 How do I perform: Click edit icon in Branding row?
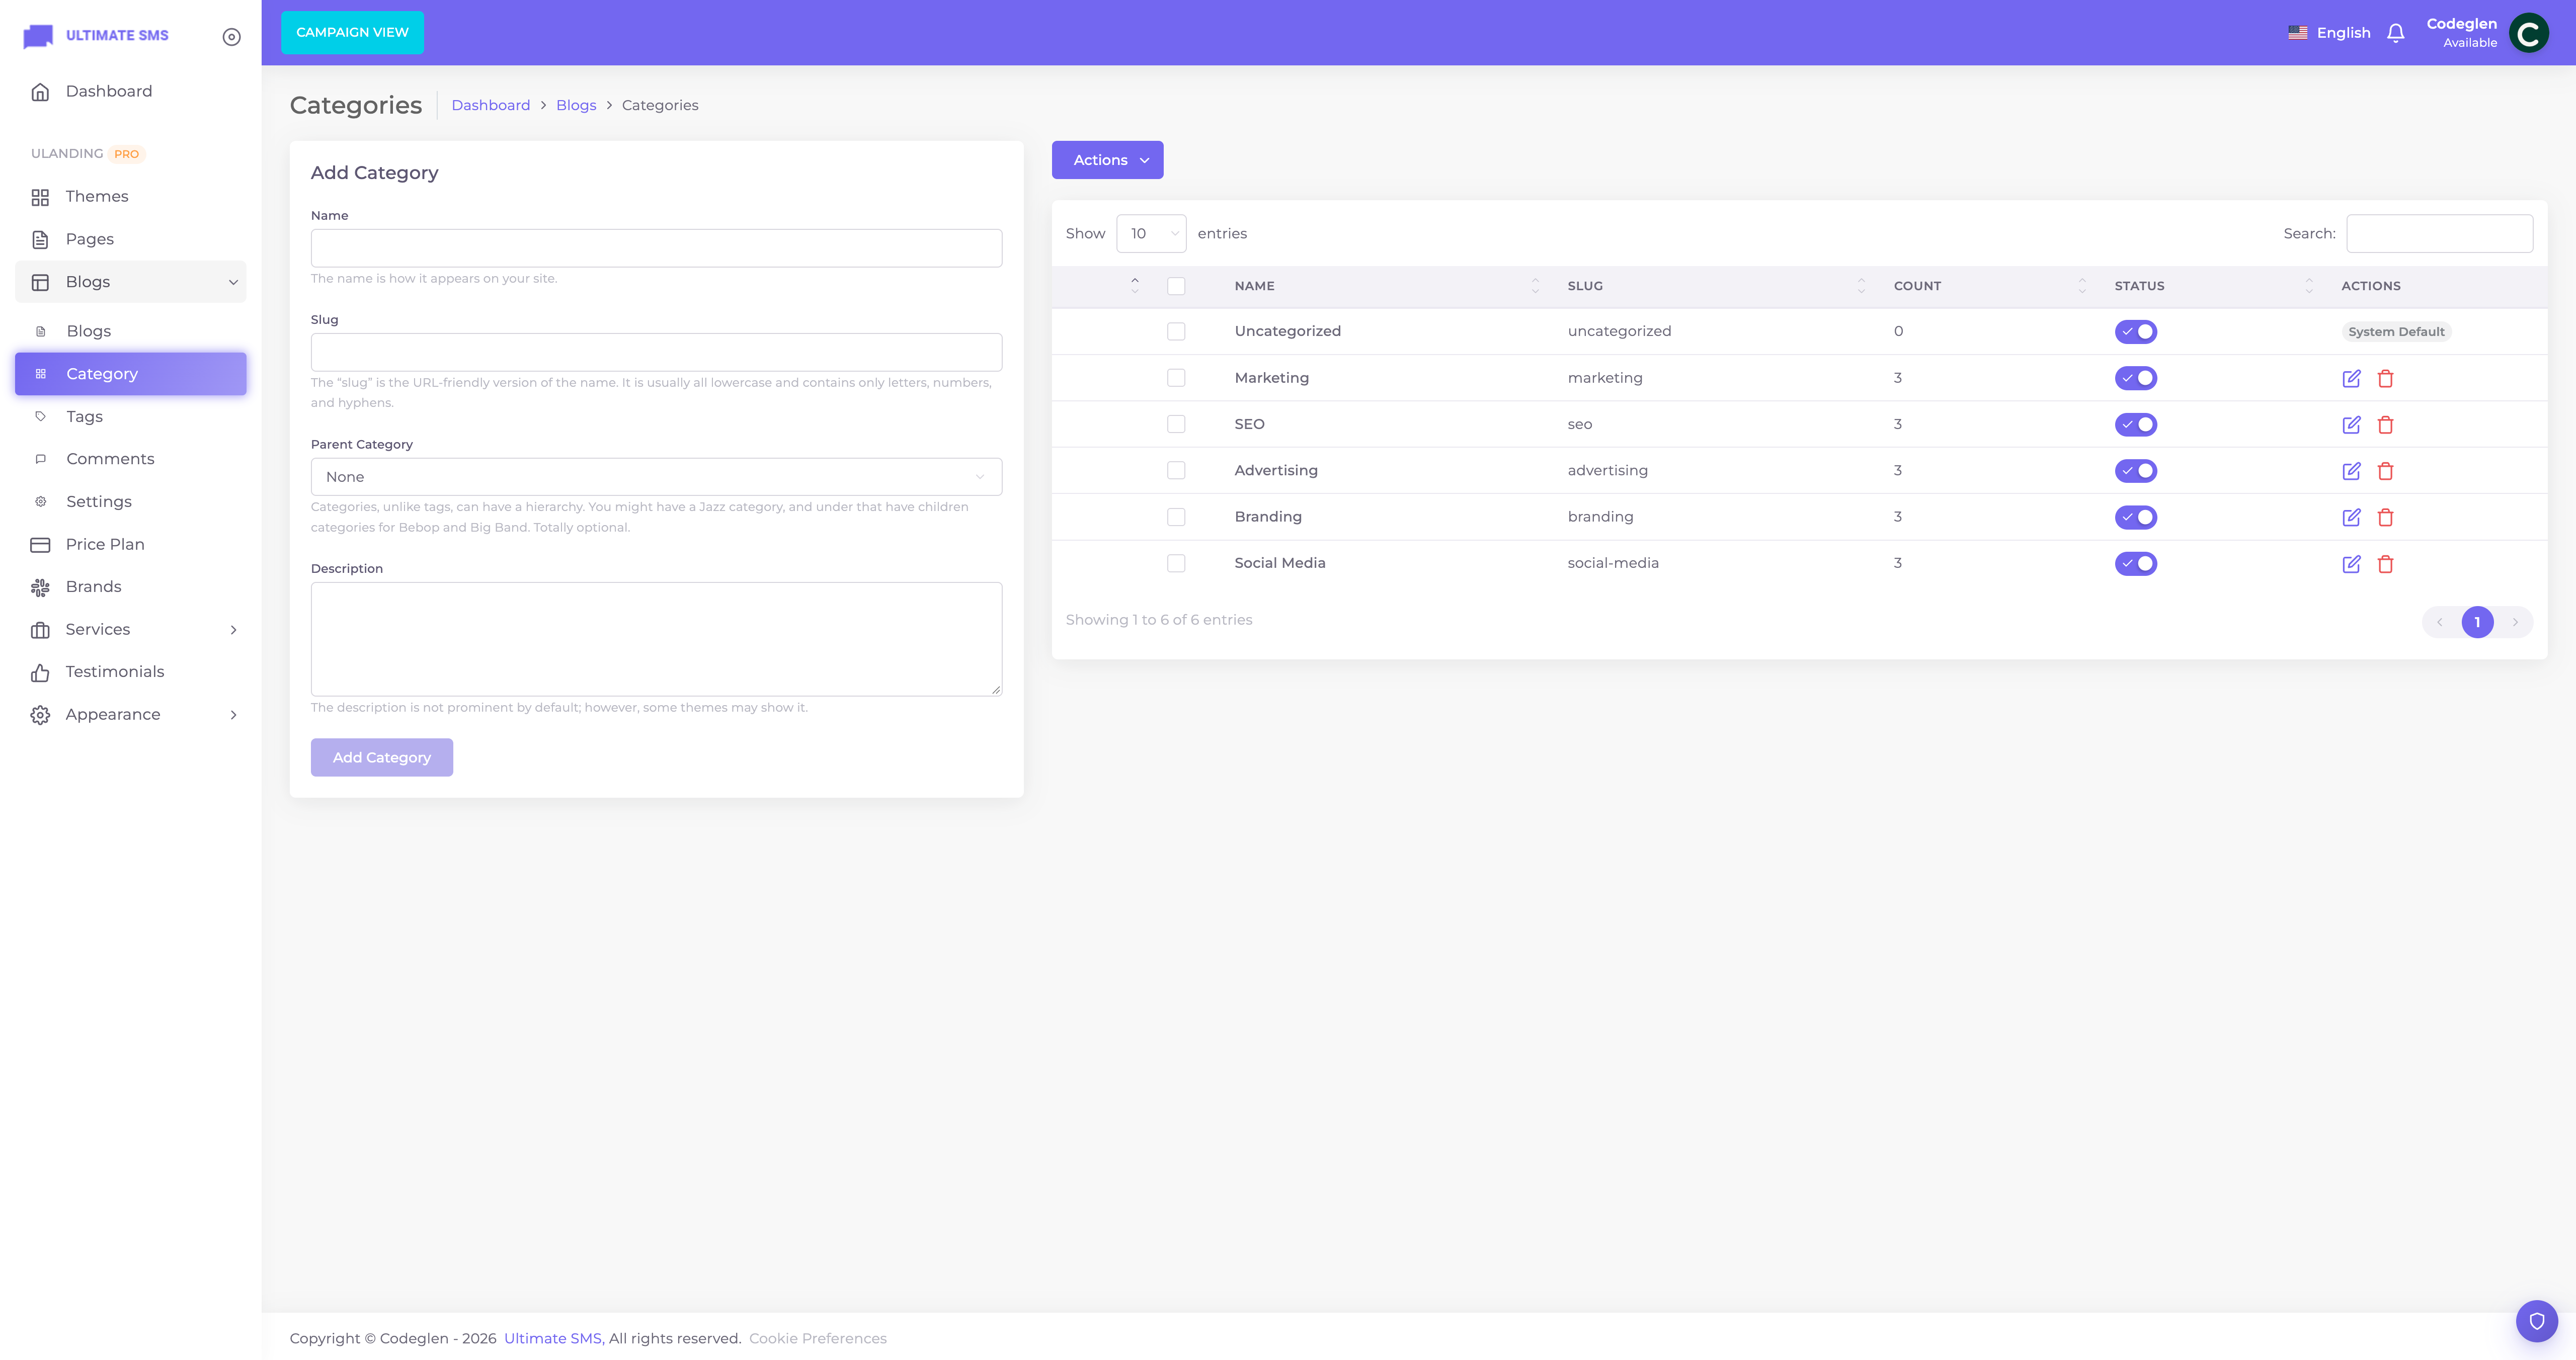pos(2351,517)
